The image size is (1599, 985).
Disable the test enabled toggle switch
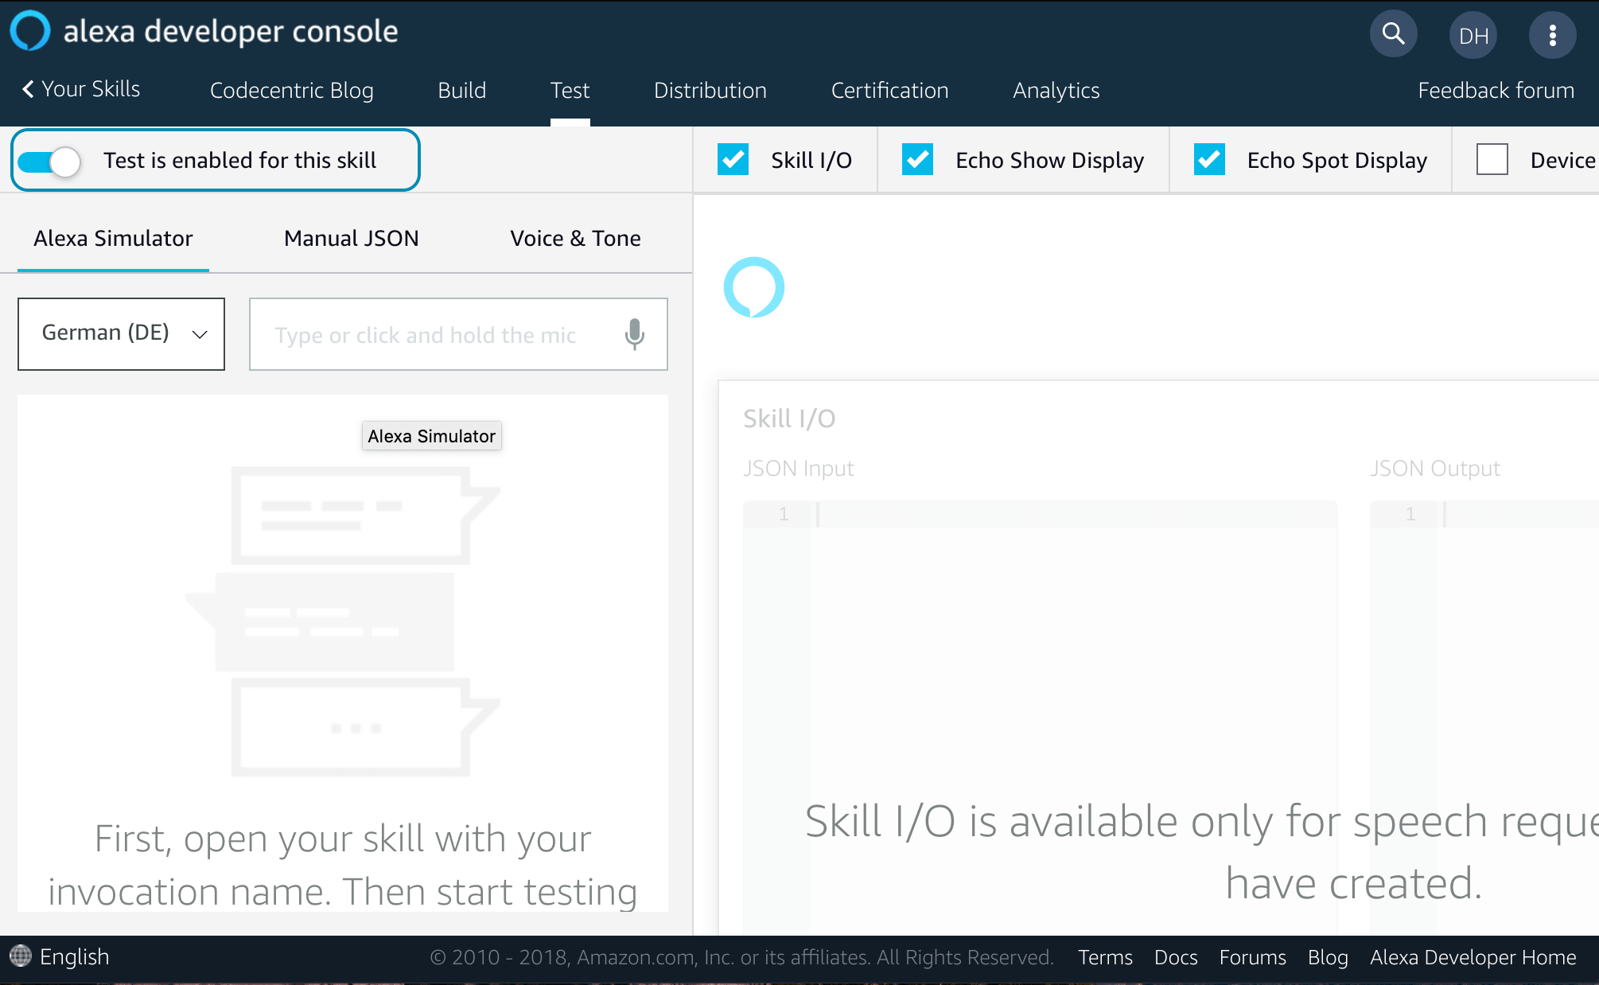[50, 162]
